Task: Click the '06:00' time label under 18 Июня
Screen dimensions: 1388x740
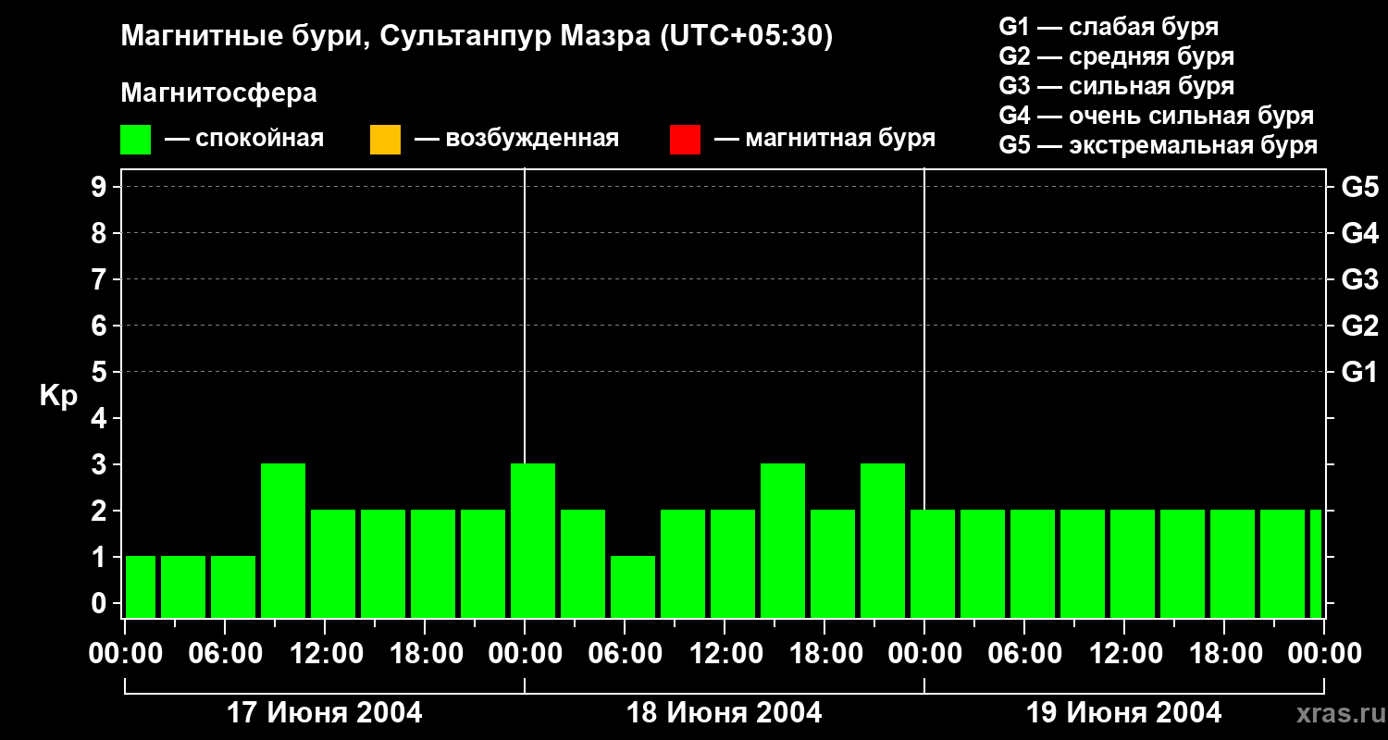Action: tap(625, 654)
